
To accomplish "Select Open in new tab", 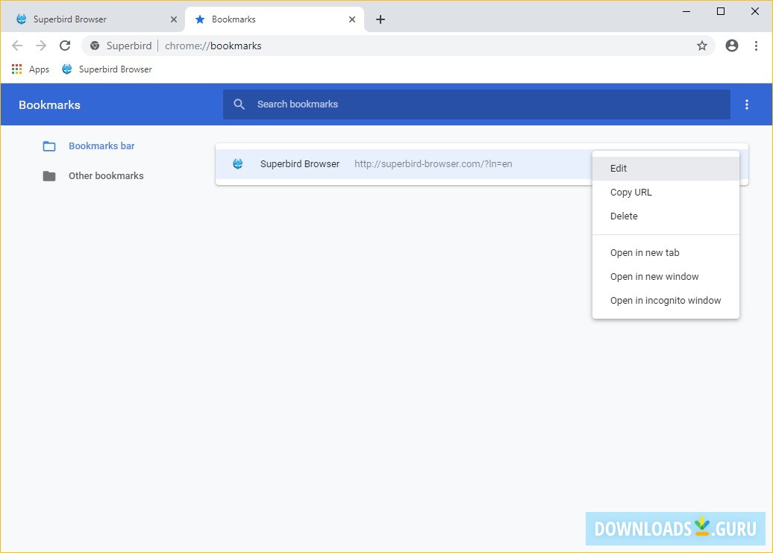I will click(645, 253).
